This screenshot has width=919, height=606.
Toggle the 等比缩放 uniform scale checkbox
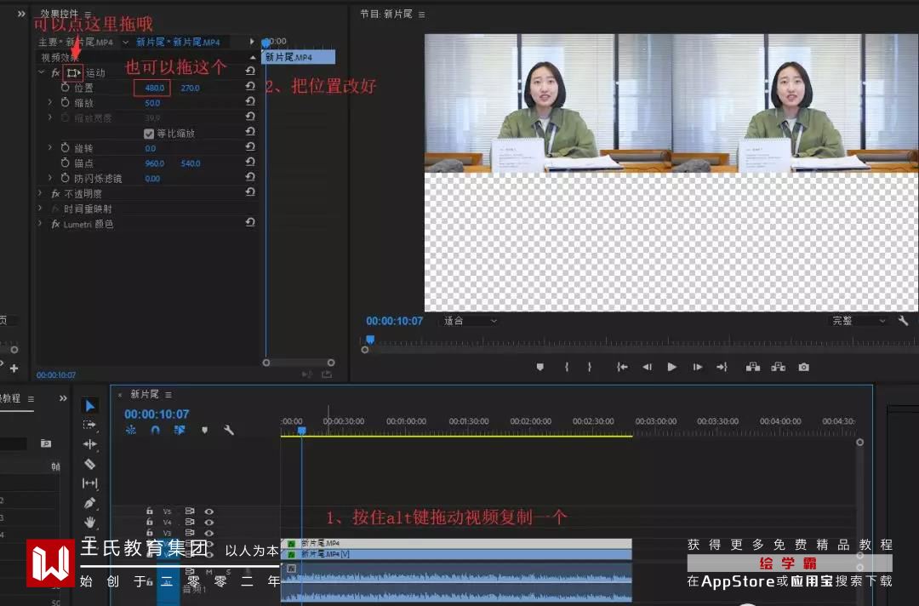(149, 134)
